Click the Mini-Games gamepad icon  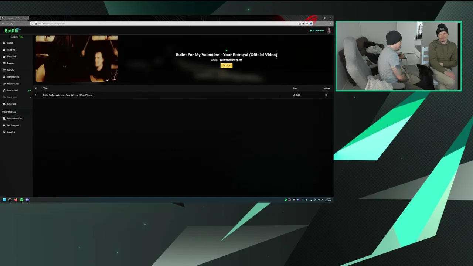click(x=4, y=83)
